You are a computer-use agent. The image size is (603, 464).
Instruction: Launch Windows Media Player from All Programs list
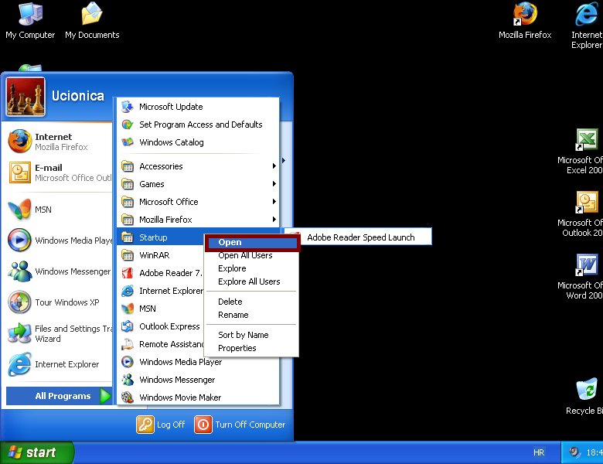click(x=198, y=362)
